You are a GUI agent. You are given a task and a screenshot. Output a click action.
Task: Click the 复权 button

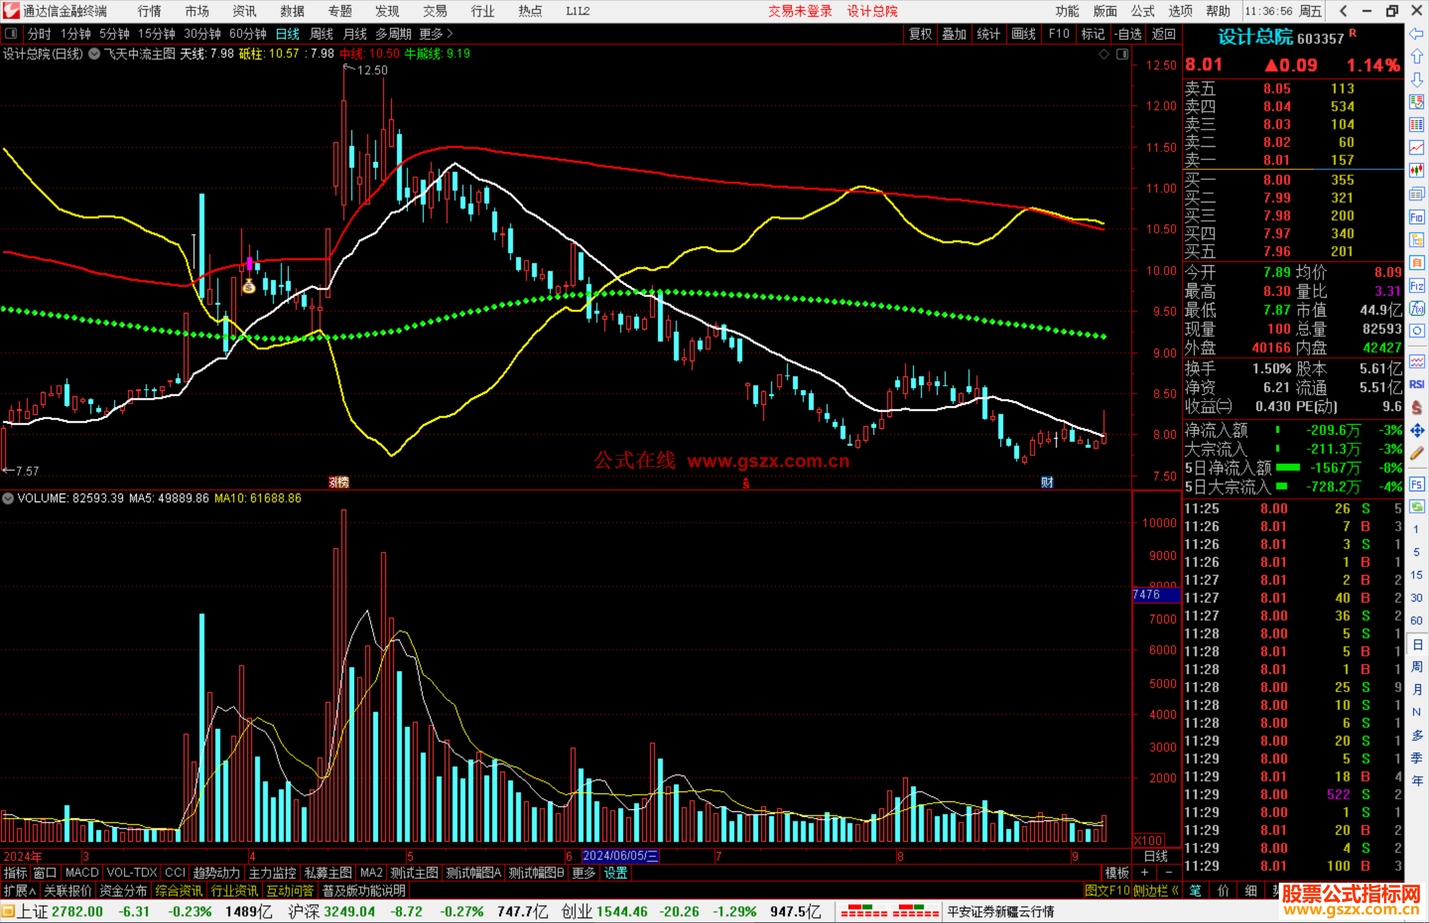coord(920,34)
